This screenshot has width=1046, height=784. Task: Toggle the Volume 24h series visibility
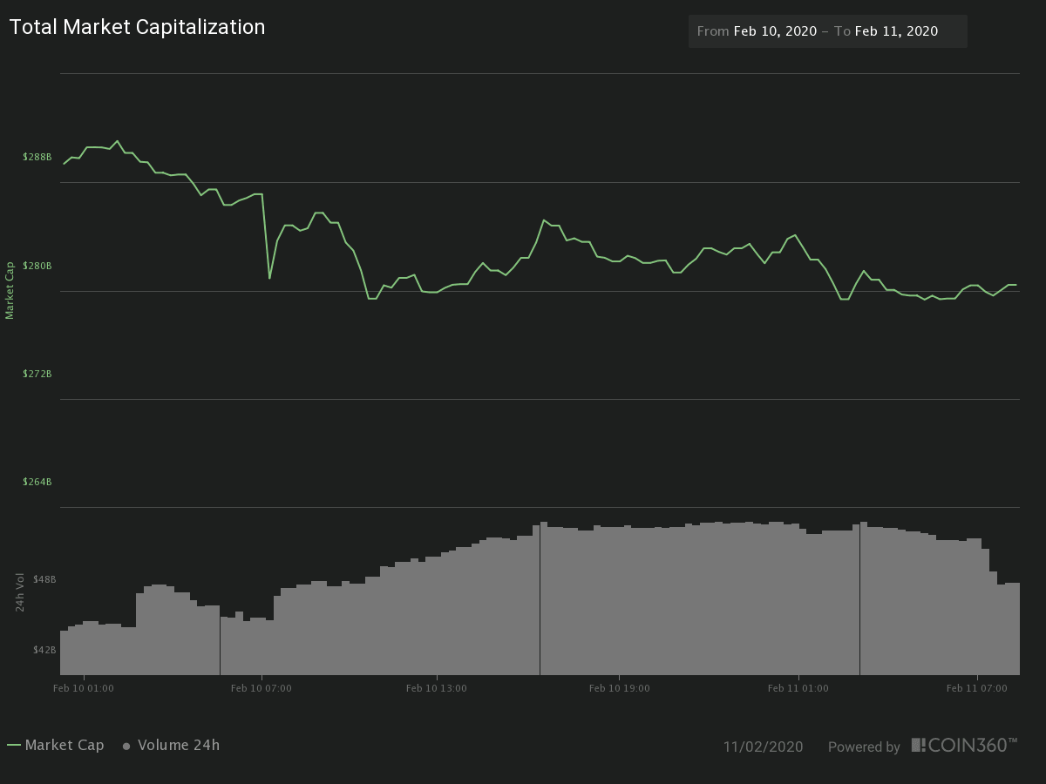pos(179,746)
